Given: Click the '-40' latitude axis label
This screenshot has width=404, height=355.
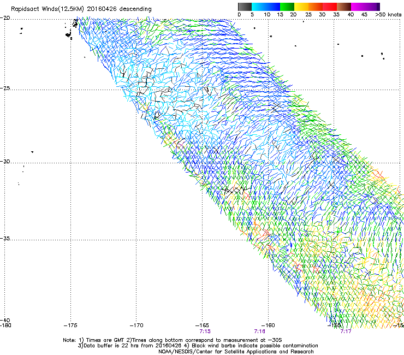Looking at the screenshot, I should pos(5,320).
